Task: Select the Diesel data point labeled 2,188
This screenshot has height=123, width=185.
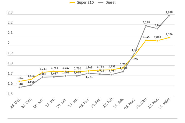Action: [146, 26]
